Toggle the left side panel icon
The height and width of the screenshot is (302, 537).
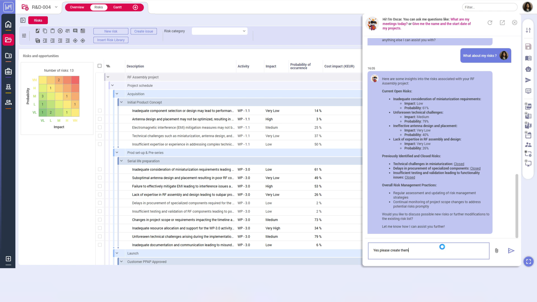point(23,20)
